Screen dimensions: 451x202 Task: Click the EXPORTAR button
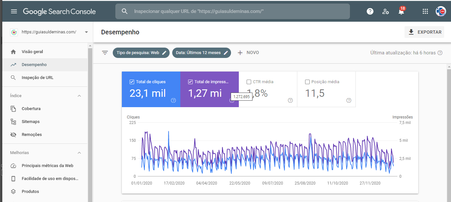424,32
